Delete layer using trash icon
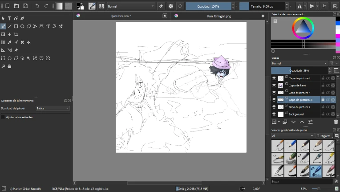The height and width of the screenshot is (192, 340). coord(336,122)
